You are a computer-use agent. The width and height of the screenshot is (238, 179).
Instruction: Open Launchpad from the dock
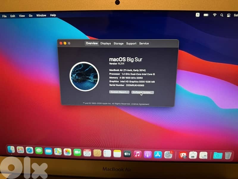tap(20, 150)
